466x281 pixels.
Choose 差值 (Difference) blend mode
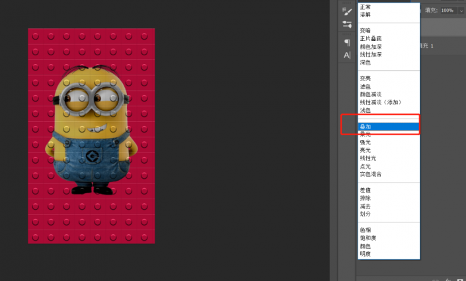point(366,190)
